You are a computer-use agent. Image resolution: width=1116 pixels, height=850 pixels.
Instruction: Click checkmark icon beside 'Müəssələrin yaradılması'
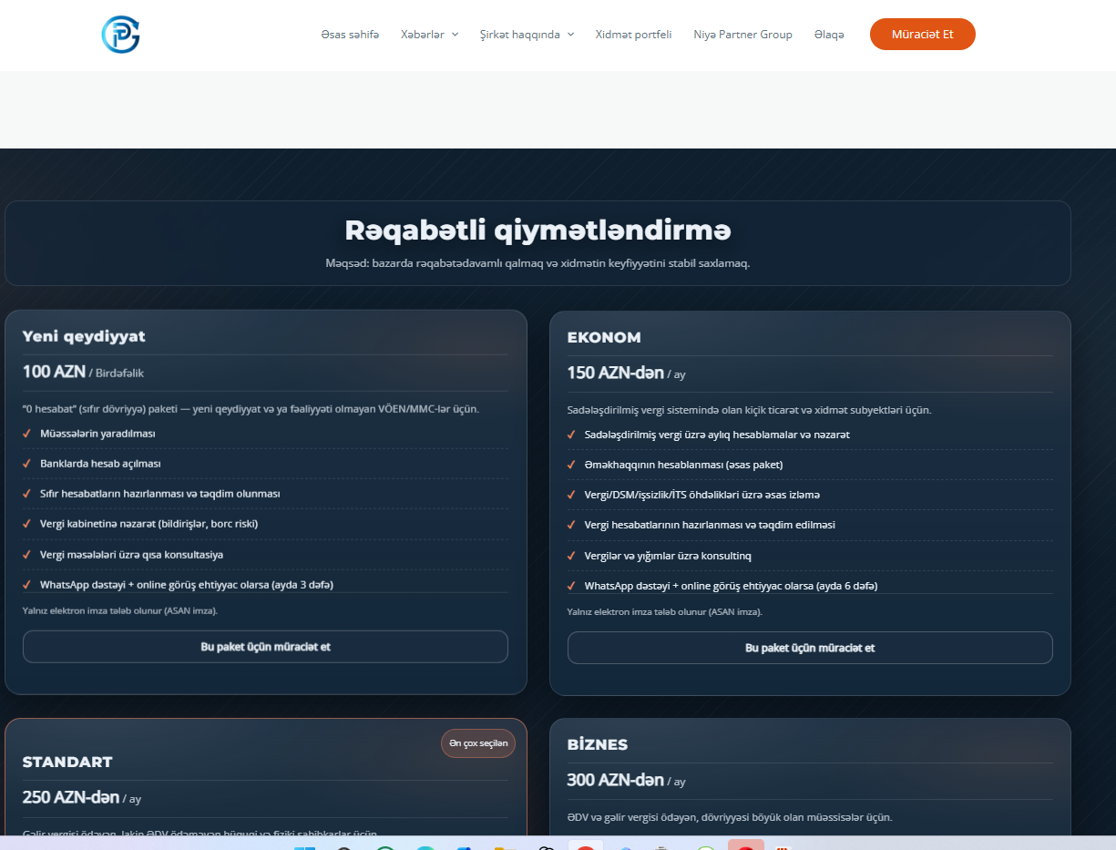pyautogui.click(x=27, y=434)
